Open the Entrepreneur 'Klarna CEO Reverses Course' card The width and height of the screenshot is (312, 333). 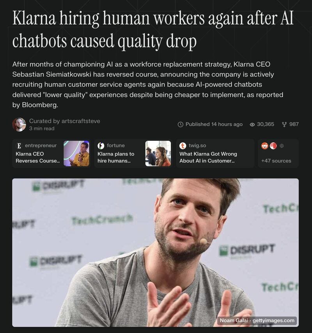pyautogui.click(x=51, y=154)
